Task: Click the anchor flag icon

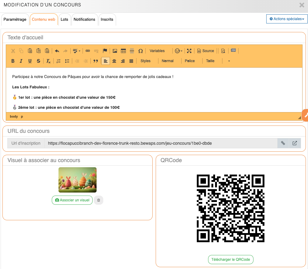Action: pos(105,51)
